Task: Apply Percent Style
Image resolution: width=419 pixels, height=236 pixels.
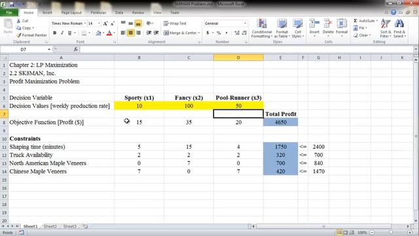Action: point(219,33)
